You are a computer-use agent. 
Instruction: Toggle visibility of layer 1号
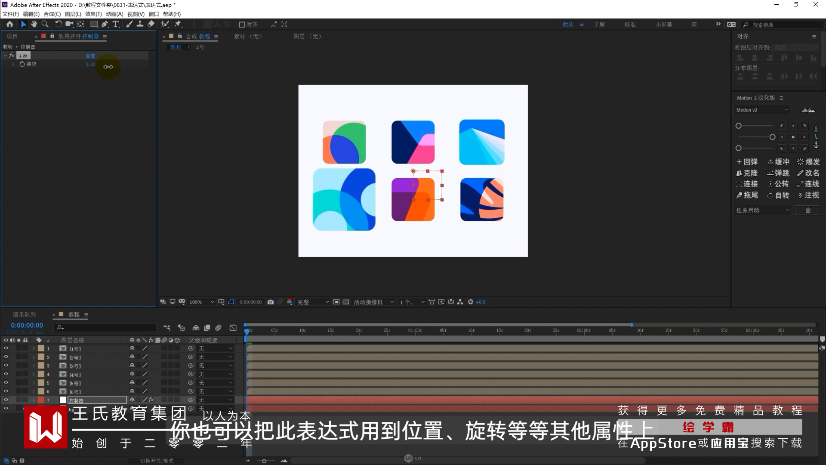point(6,348)
